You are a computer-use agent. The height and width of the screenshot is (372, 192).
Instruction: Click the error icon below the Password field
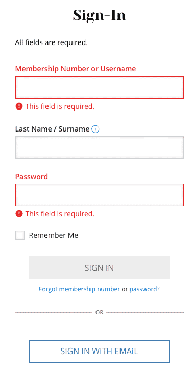tap(19, 214)
